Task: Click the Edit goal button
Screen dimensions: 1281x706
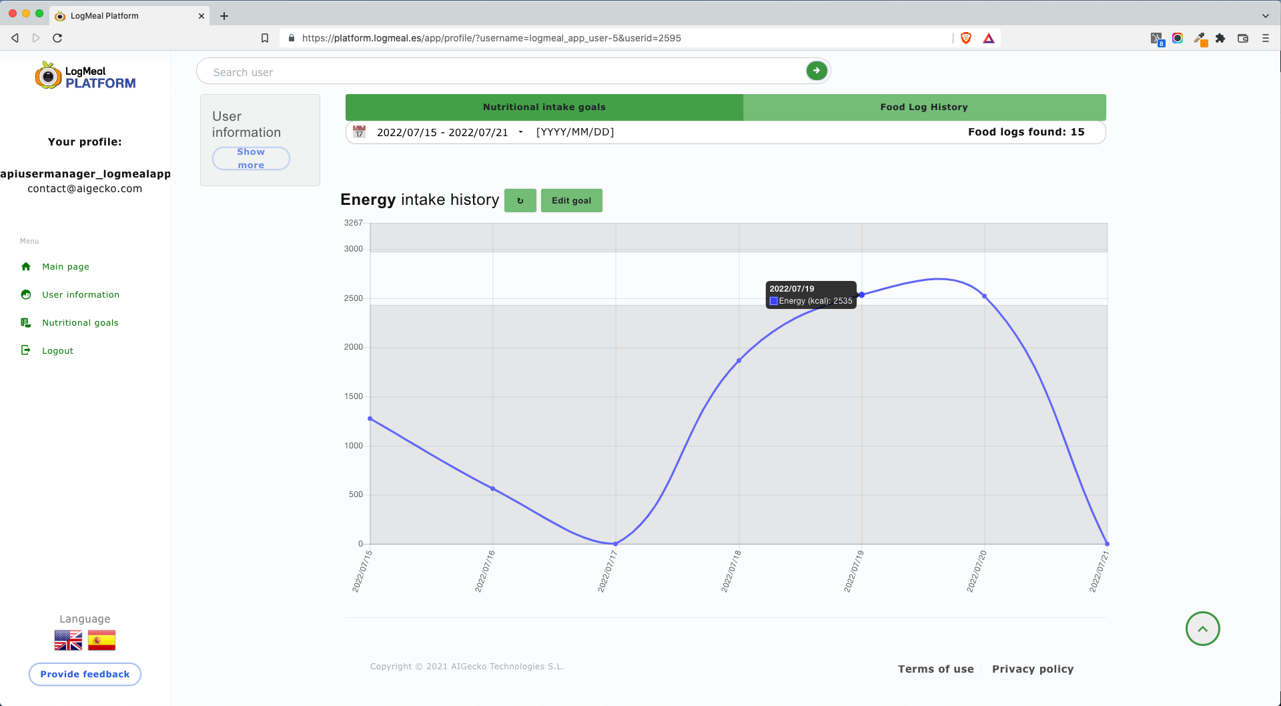Action: [571, 200]
